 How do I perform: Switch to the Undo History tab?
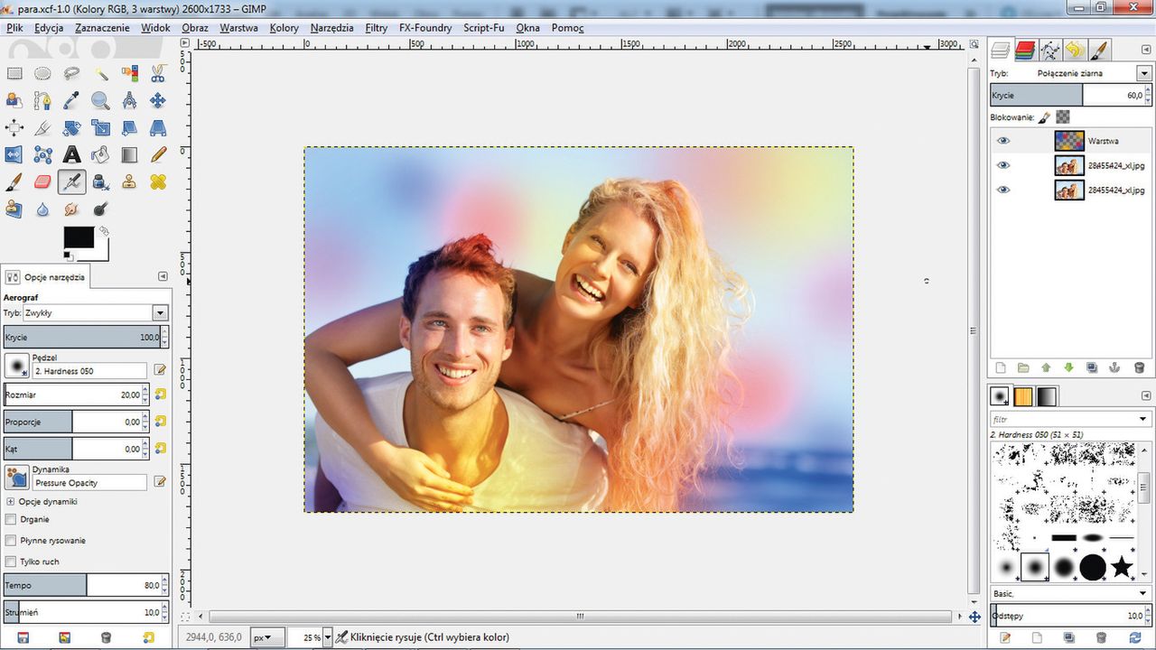point(1074,50)
